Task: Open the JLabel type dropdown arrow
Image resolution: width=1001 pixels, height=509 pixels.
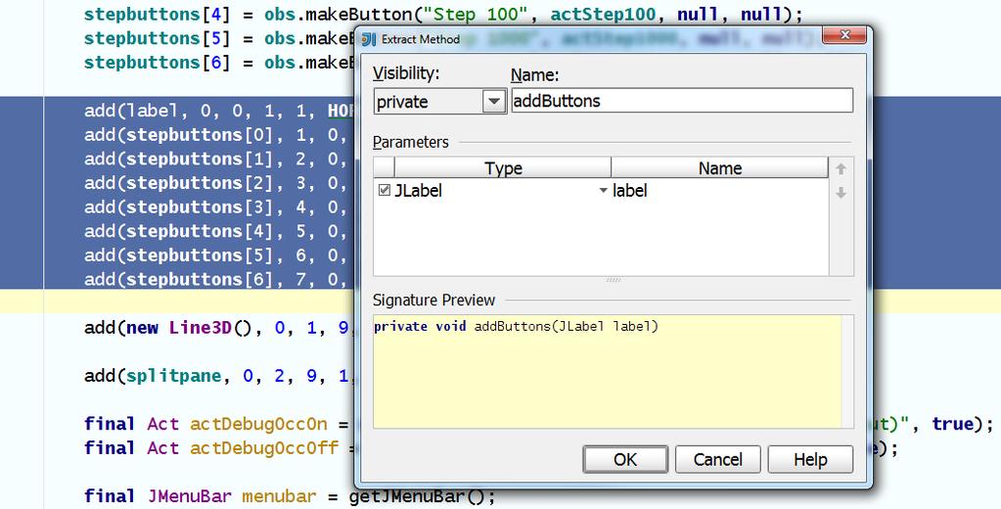Action: tap(603, 190)
